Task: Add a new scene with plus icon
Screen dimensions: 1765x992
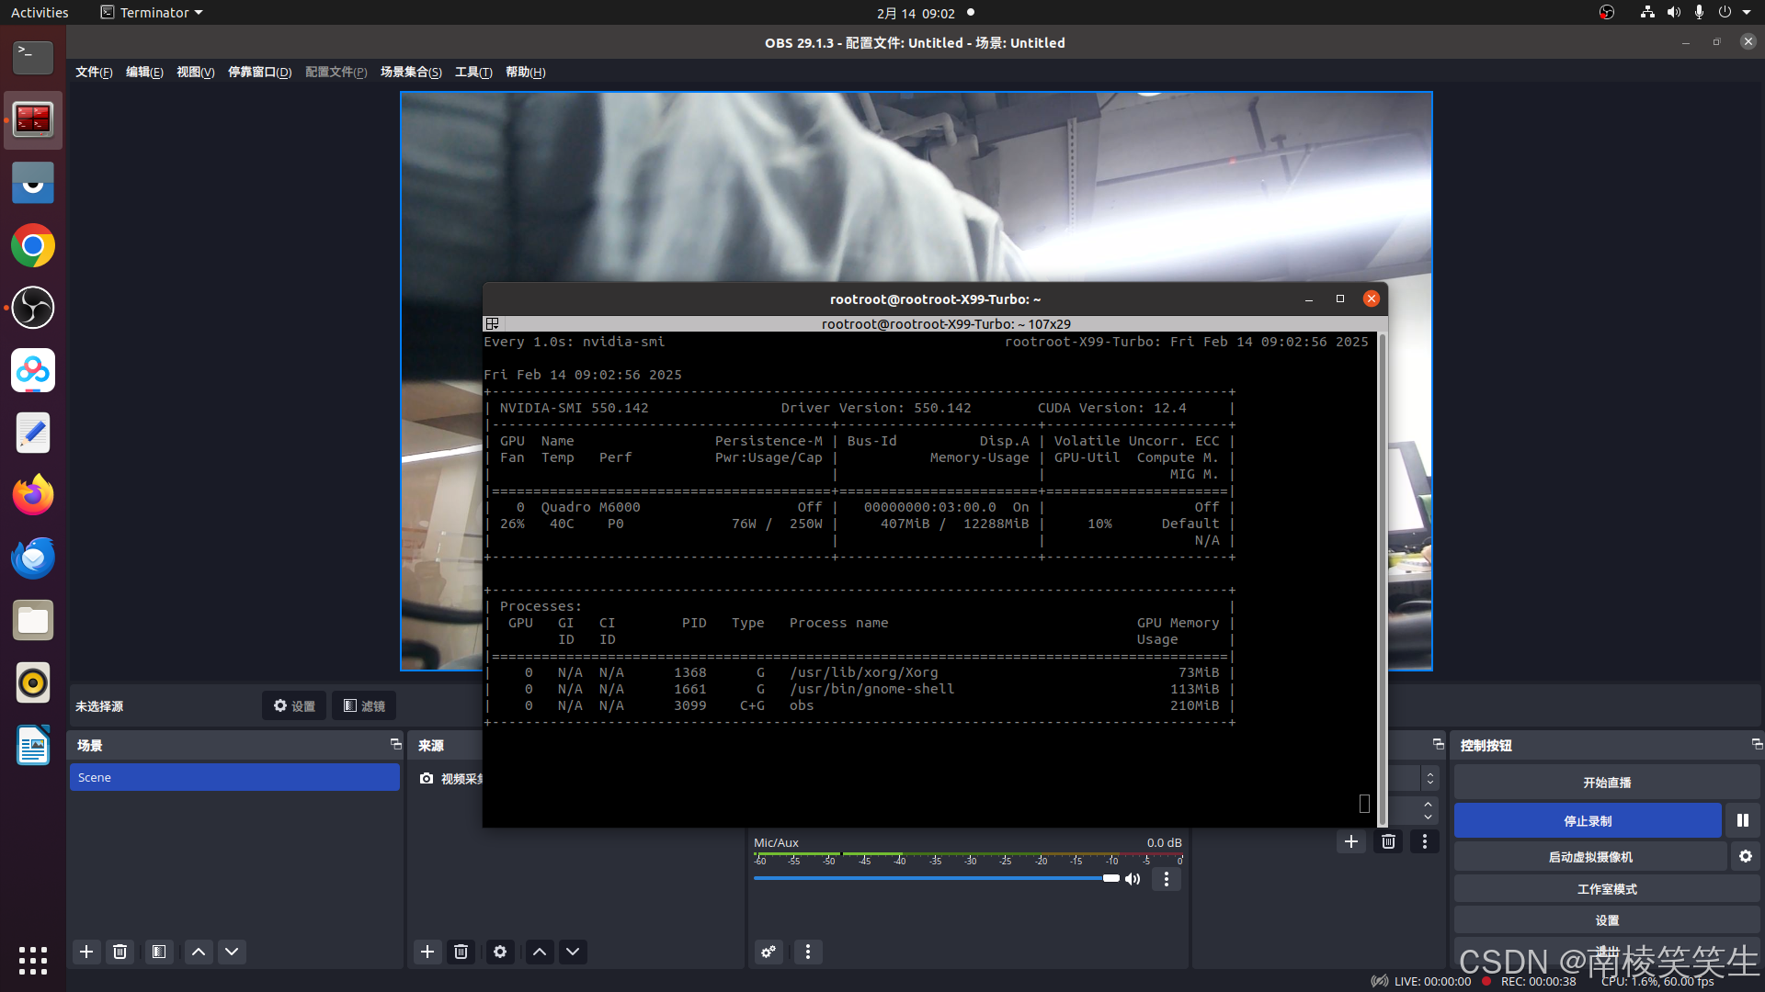Action: pos(86,952)
